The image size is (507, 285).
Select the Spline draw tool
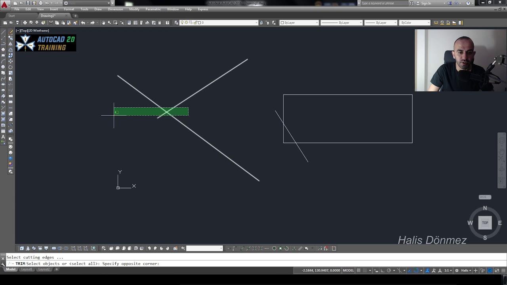pyautogui.click(x=3, y=78)
